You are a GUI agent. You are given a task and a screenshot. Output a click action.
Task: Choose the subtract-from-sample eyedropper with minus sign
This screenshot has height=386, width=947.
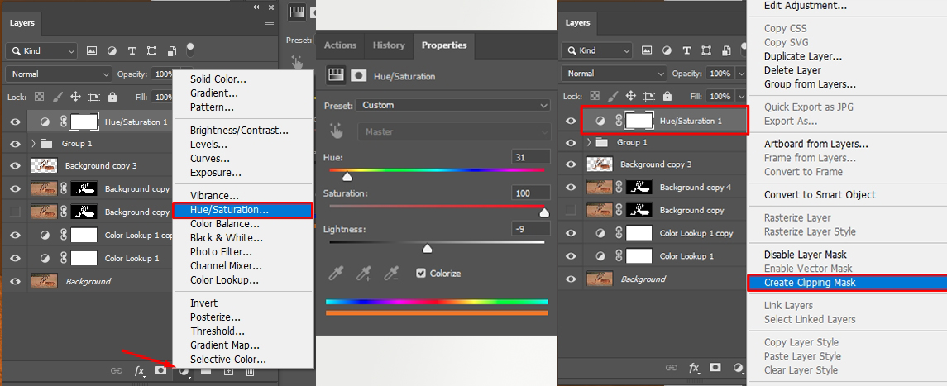(391, 273)
